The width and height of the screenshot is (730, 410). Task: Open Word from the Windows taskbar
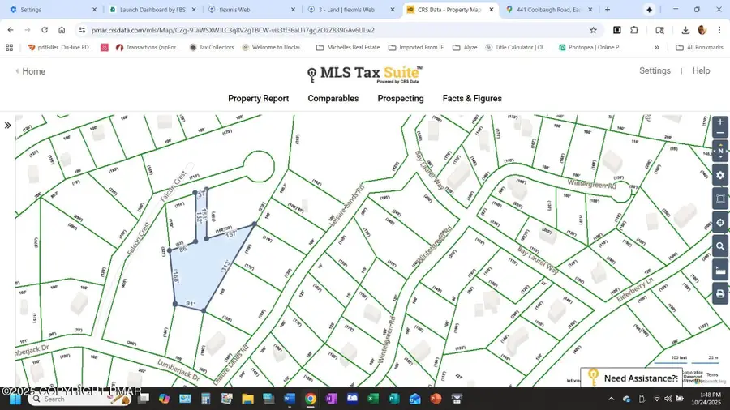pyautogui.click(x=290, y=399)
